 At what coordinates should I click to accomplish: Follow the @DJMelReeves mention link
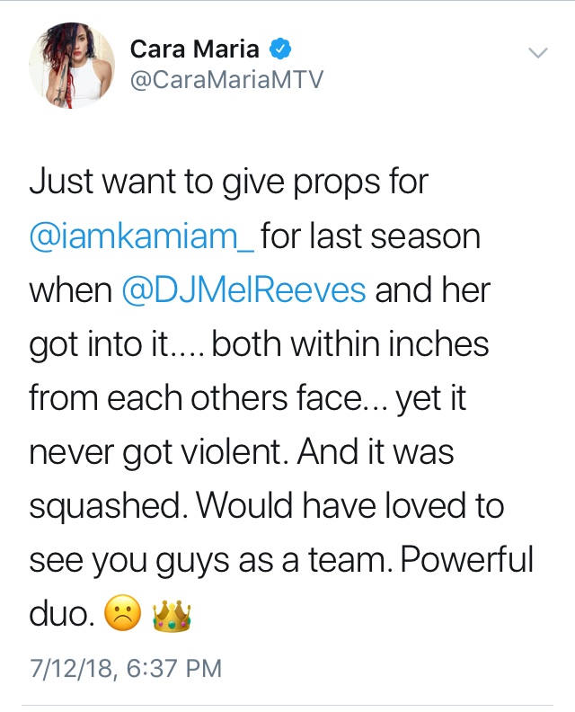click(x=243, y=290)
